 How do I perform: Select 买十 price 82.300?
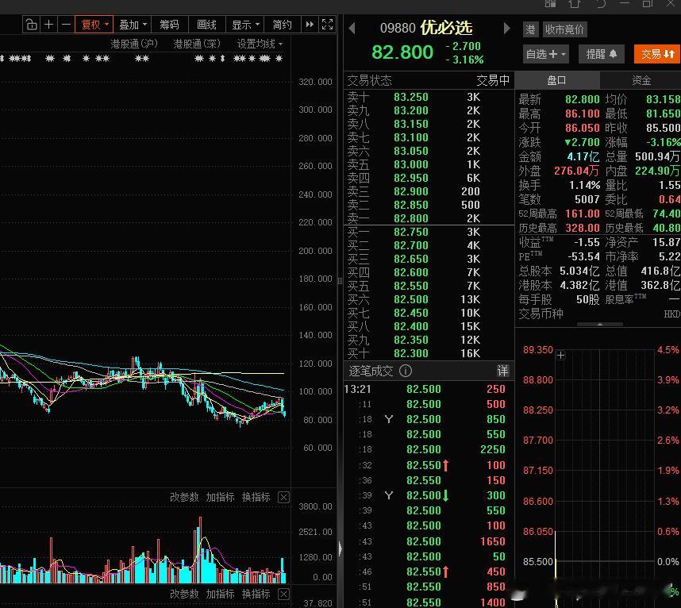[410, 353]
